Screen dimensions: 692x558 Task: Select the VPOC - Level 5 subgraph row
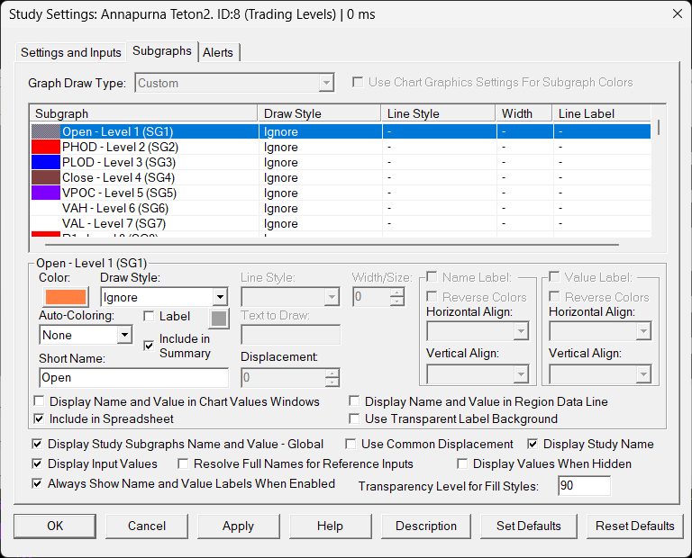pyautogui.click(x=119, y=193)
